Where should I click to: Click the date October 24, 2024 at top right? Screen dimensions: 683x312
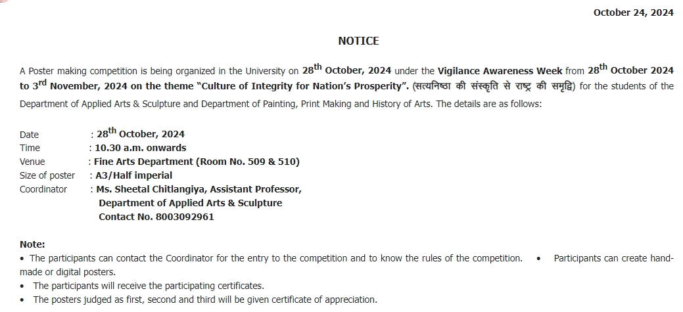633,12
